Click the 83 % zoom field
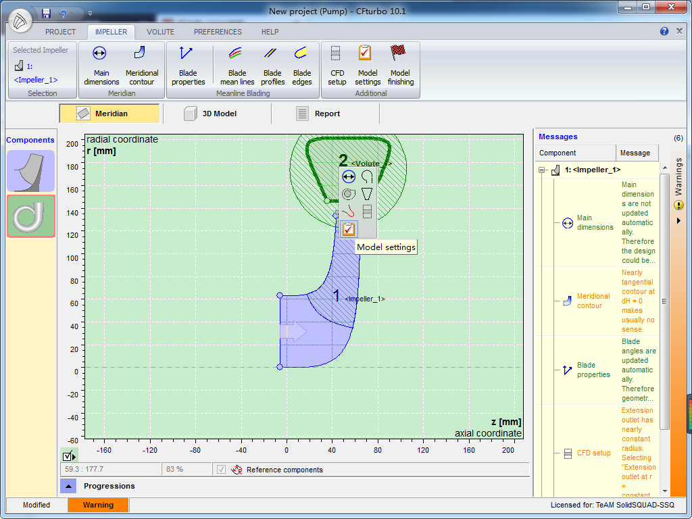692x519 pixels. point(187,469)
